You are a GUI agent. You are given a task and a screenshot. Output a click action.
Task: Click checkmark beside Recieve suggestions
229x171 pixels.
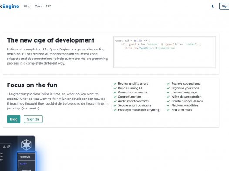[x=168, y=84]
